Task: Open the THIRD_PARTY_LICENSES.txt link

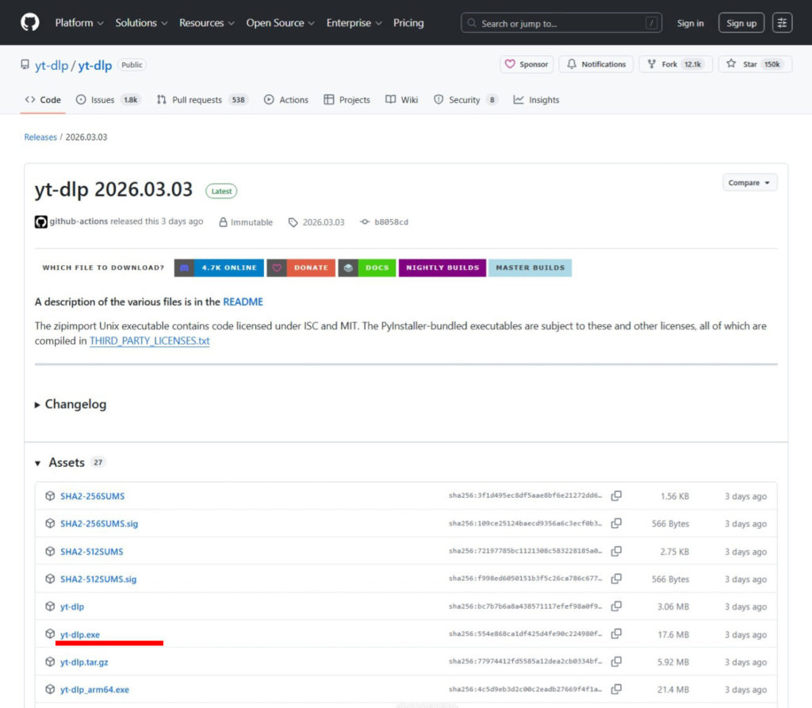Action: 149,341
